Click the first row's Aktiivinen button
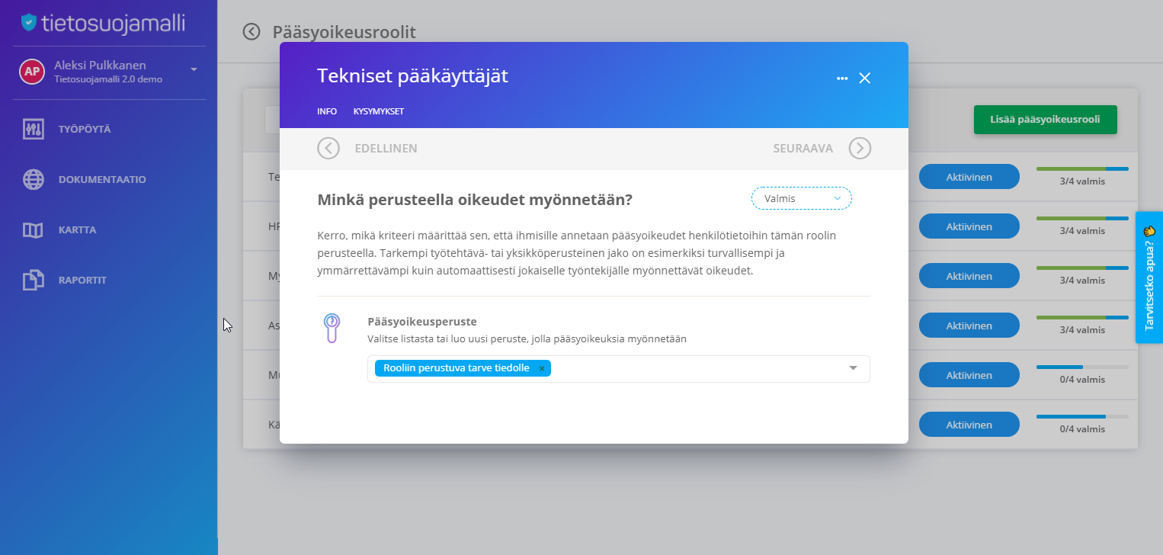 (x=969, y=177)
